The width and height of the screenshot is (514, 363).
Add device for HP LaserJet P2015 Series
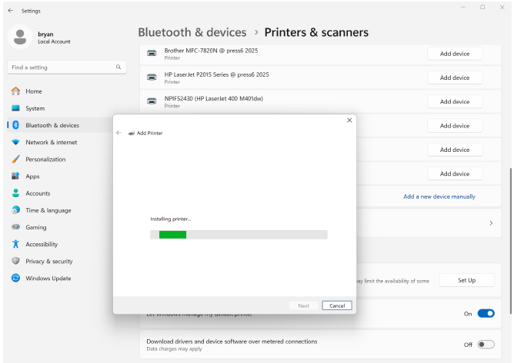coord(454,78)
